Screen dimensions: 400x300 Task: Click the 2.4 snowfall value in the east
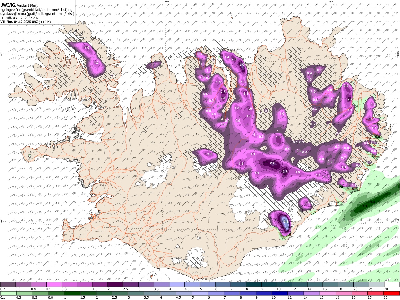pos(350,99)
